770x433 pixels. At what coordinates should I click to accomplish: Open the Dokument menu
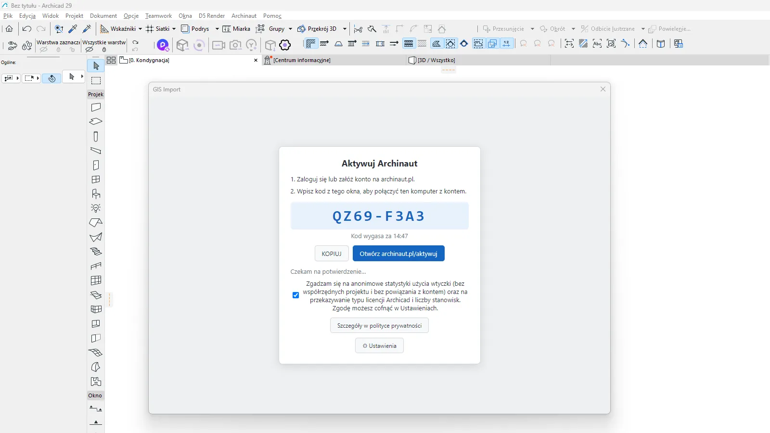point(103,16)
